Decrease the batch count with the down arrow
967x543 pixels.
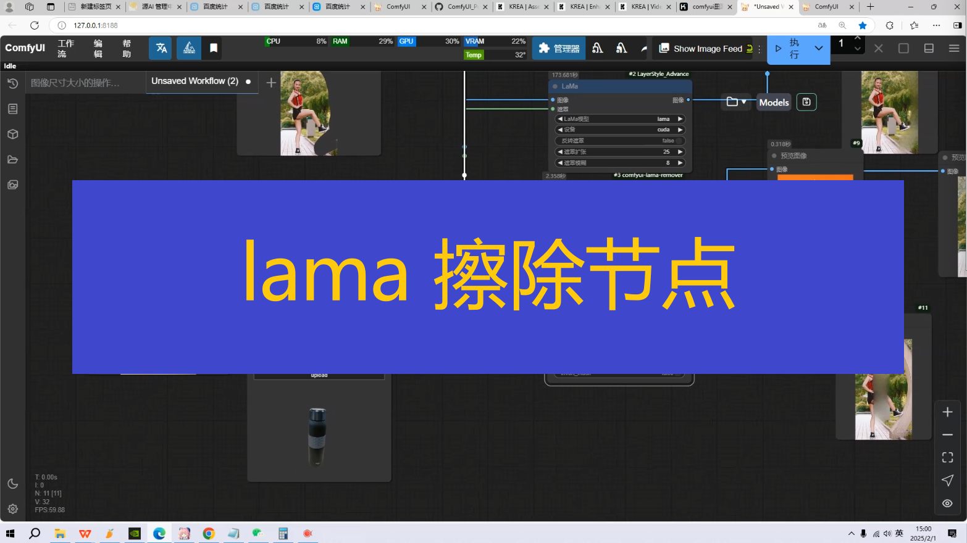(x=857, y=49)
